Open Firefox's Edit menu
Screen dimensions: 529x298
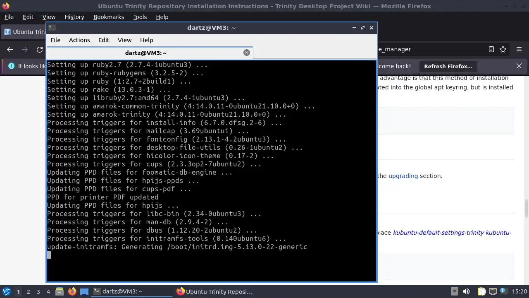pyautogui.click(x=28, y=17)
